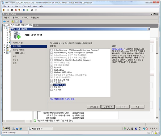Click the < 이전(P) button

click(94, 107)
